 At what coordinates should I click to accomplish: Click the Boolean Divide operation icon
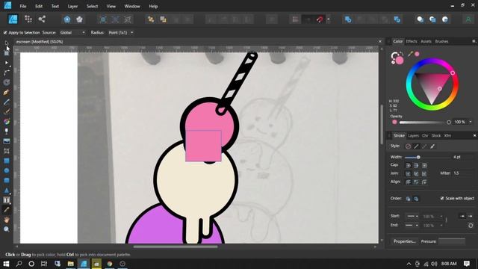click(397, 19)
